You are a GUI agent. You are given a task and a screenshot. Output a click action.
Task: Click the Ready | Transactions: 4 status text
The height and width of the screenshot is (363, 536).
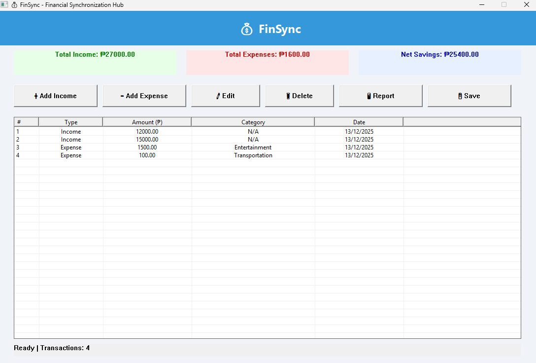[x=52, y=348]
